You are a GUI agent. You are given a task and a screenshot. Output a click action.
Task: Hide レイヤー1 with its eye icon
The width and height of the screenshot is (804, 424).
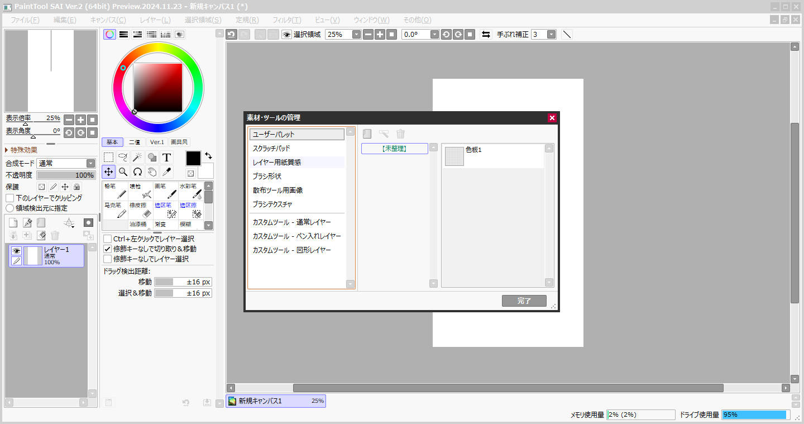16,251
